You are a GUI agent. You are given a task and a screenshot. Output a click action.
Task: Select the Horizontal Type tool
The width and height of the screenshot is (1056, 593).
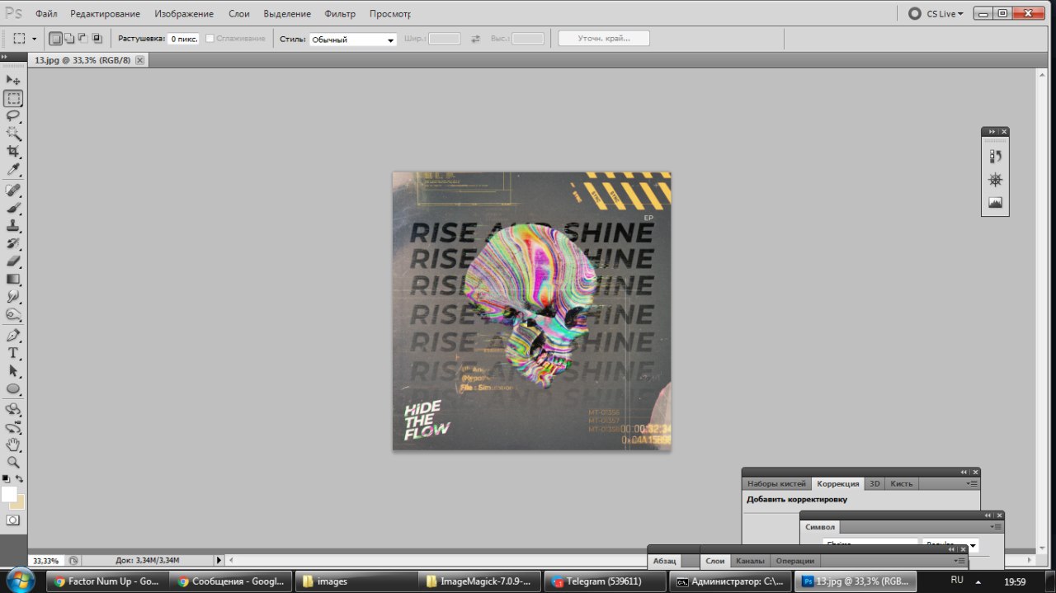[x=13, y=353]
